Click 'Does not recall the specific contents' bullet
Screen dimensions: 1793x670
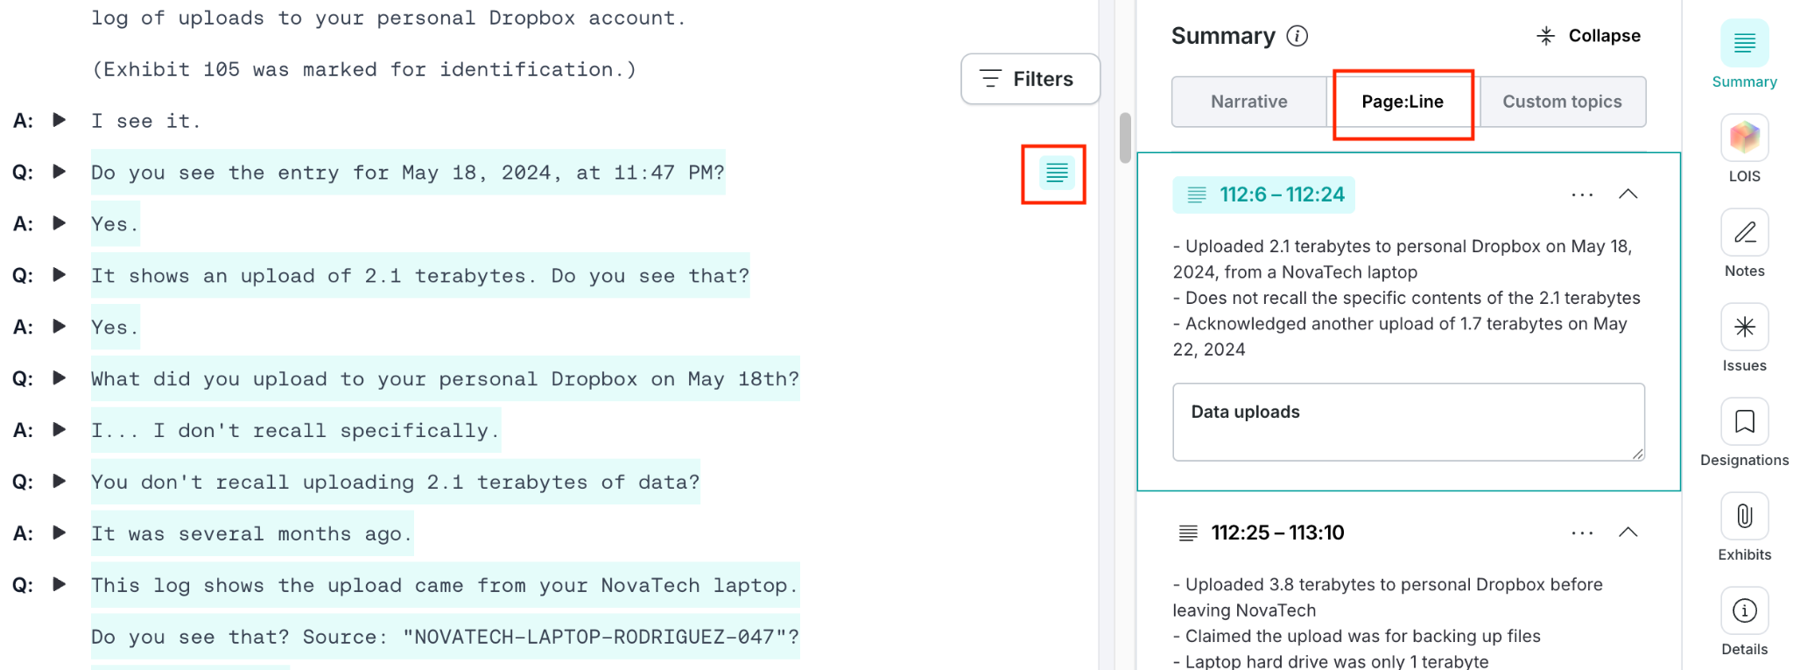(x=1407, y=298)
